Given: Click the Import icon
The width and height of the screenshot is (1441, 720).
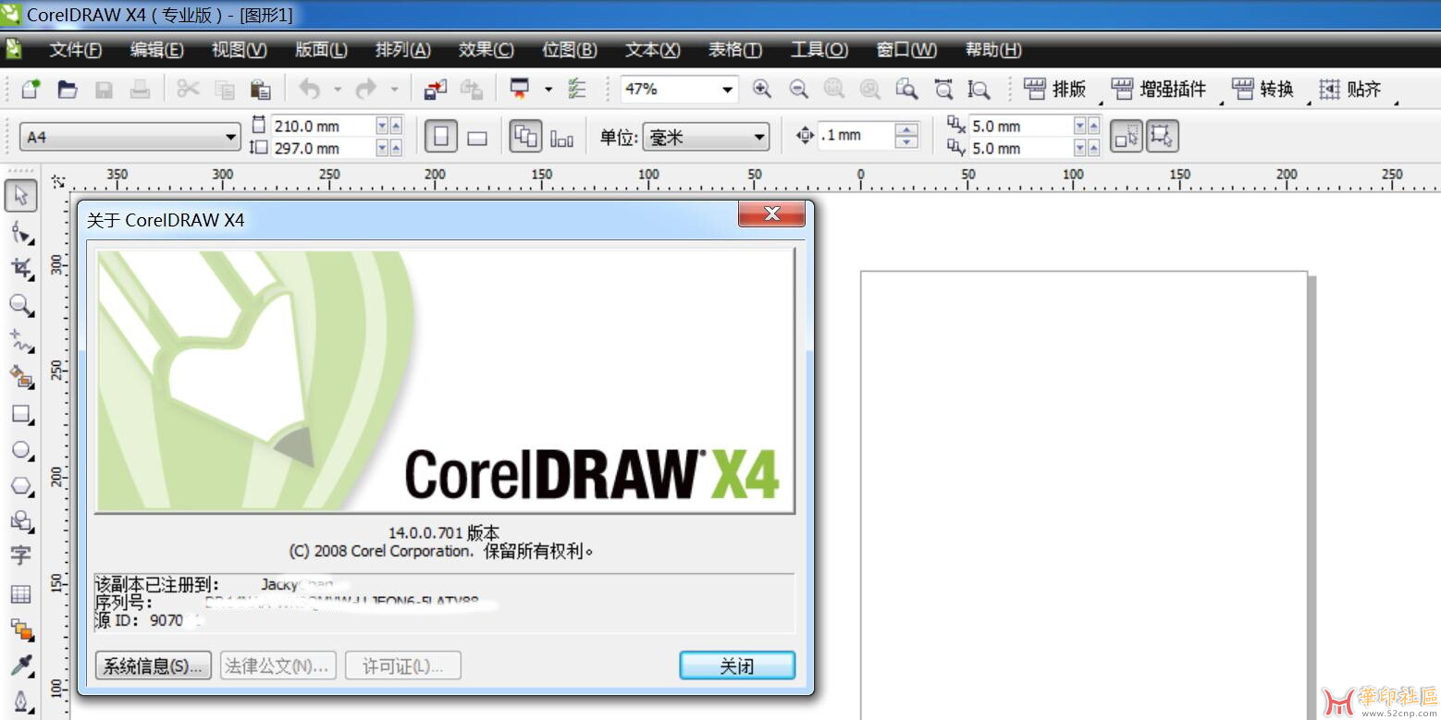Looking at the screenshot, I should pos(436,89).
